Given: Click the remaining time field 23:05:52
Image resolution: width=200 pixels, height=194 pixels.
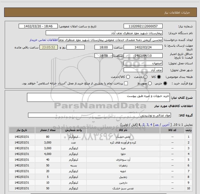Looking at the screenshot, I should click(49, 47).
